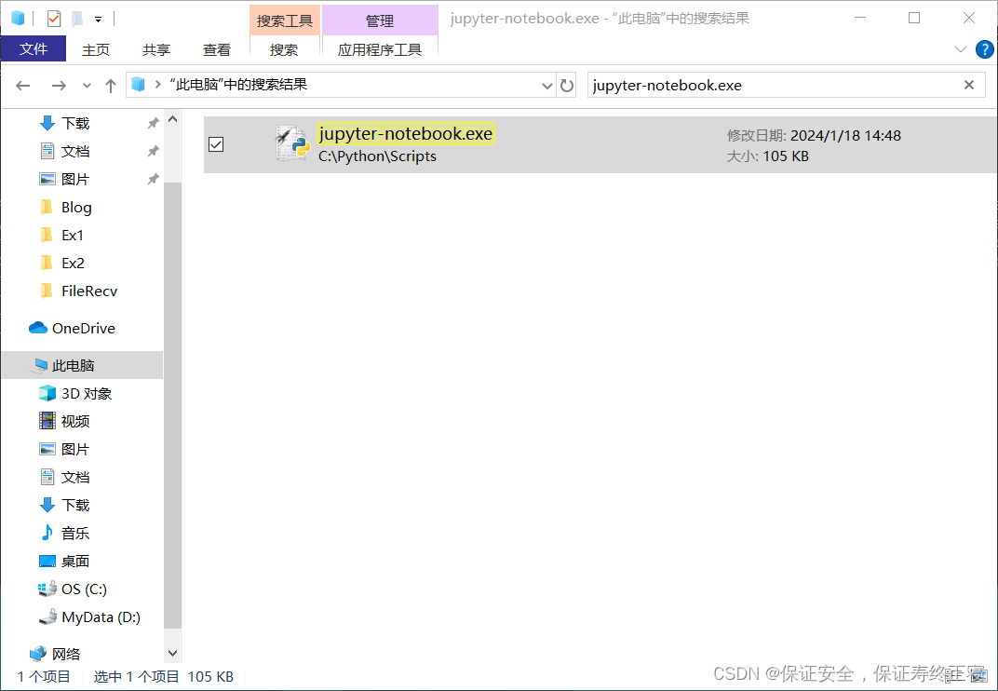Click the address bar location icon
The image size is (998, 691).
(138, 85)
